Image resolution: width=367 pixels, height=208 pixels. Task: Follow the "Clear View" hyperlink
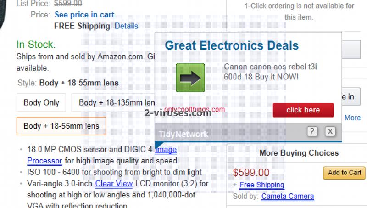[x=114, y=183]
